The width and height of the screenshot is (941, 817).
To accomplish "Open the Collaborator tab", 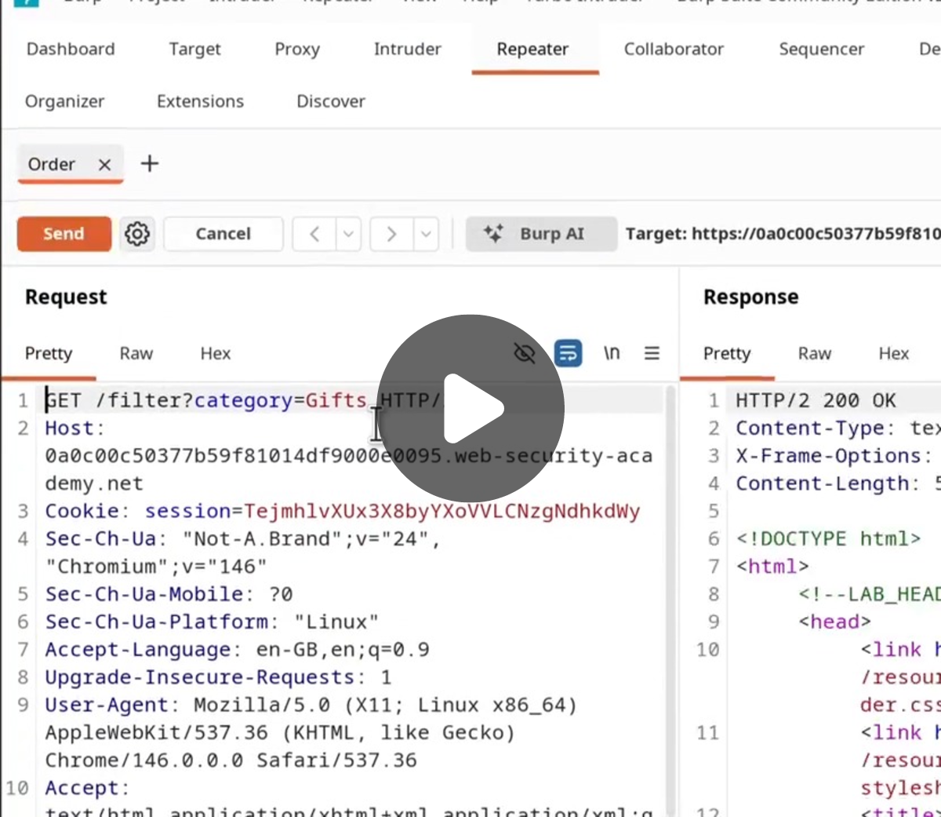I will [x=674, y=49].
